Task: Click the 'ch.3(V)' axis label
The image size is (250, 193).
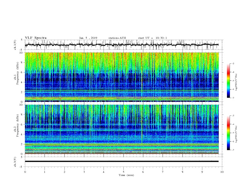Action: pyautogui.click(x=15, y=162)
